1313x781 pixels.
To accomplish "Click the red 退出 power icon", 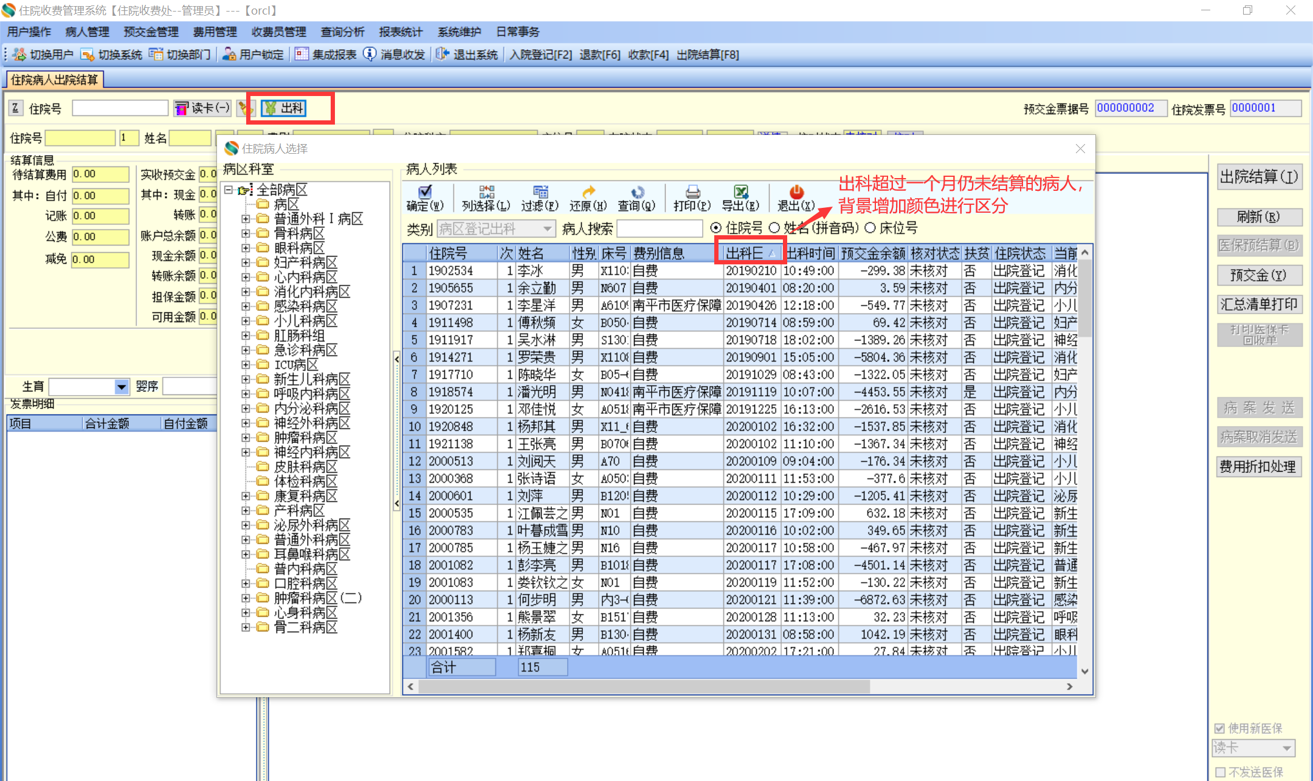I will (x=796, y=193).
